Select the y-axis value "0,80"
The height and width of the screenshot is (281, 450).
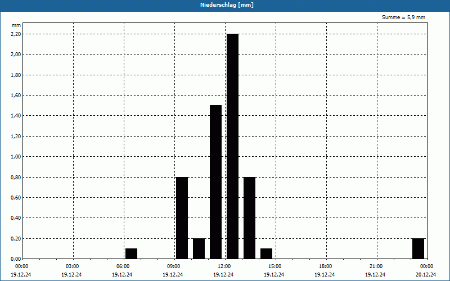point(16,177)
